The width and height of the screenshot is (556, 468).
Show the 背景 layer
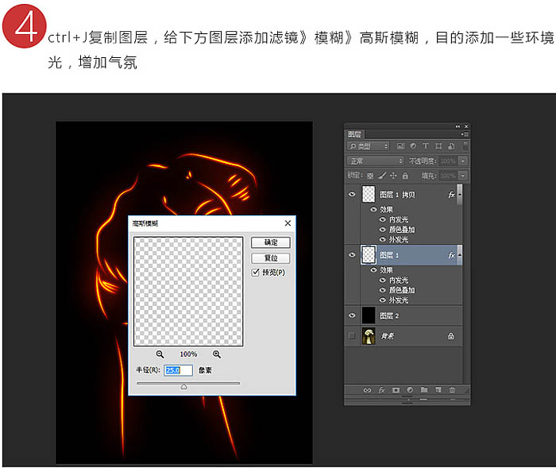coord(352,335)
